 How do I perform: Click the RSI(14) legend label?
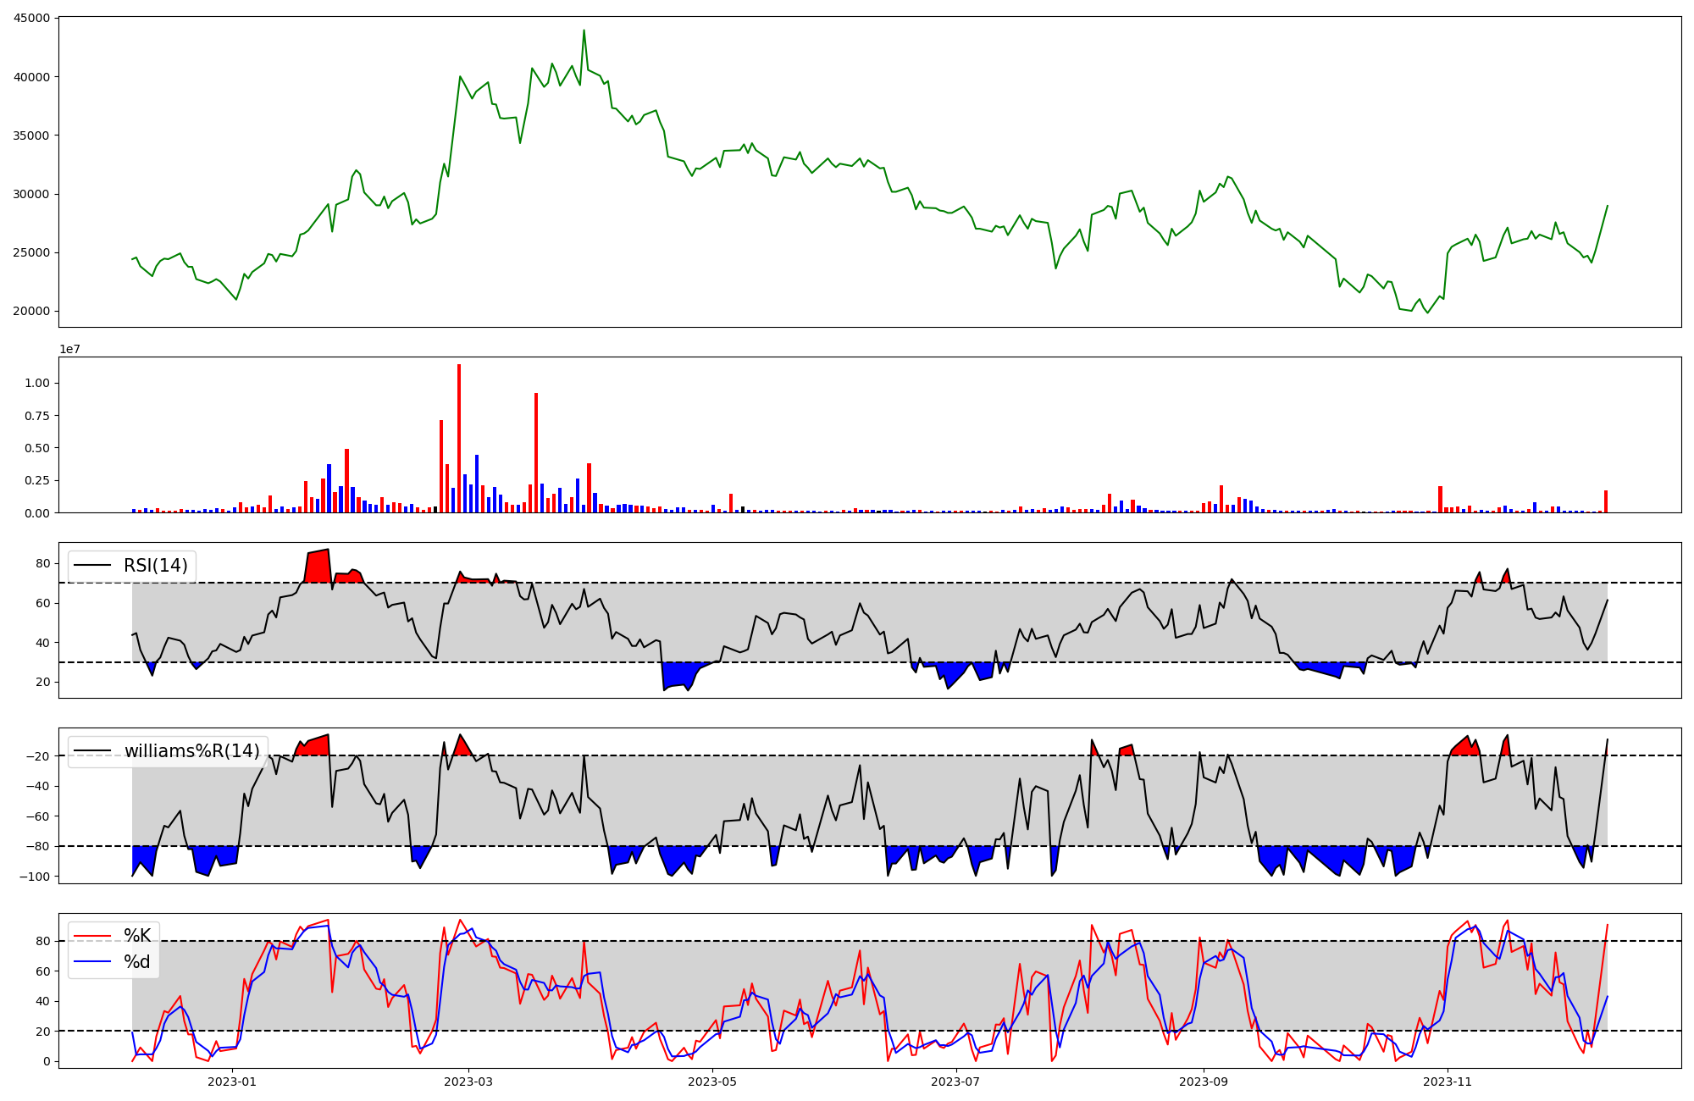click(x=156, y=566)
